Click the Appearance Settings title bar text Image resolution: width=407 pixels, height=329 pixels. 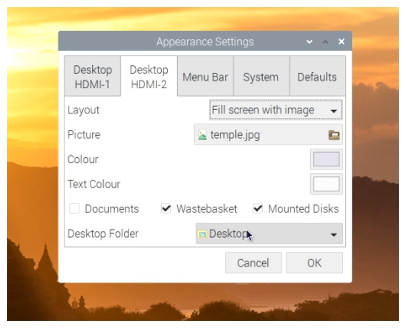point(205,42)
